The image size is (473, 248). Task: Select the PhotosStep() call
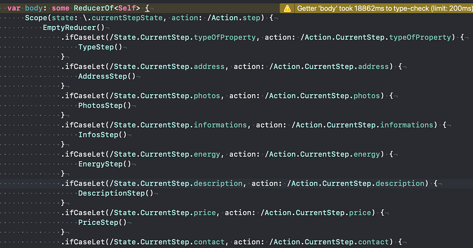click(105, 106)
